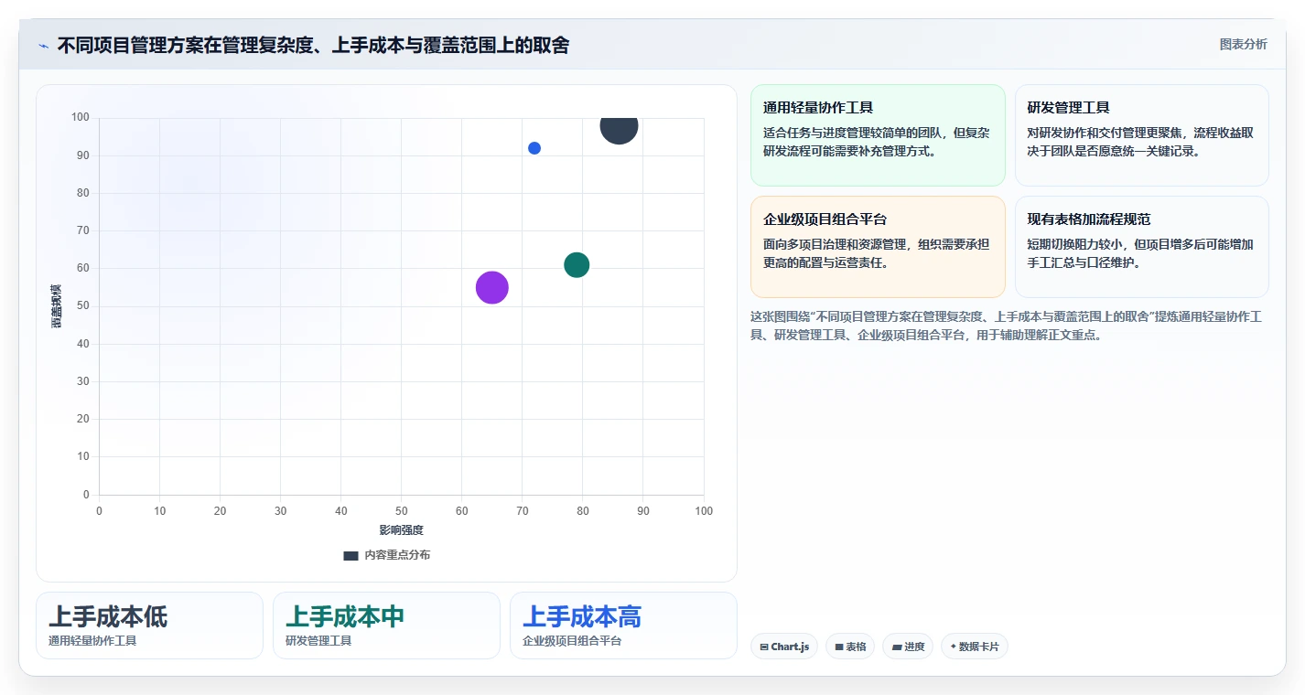Click the summary paragraph starting with 这张图围绕
The width and height of the screenshot is (1305, 695).
[1007, 326]
